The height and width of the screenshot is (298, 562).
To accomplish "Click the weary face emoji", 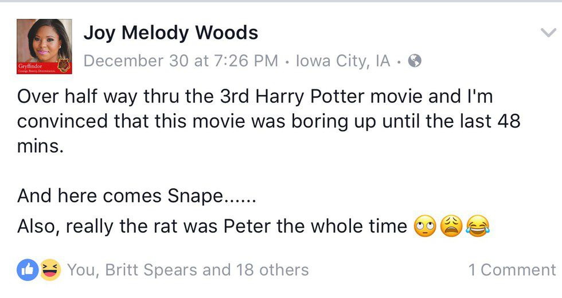I will pos(451,227).
